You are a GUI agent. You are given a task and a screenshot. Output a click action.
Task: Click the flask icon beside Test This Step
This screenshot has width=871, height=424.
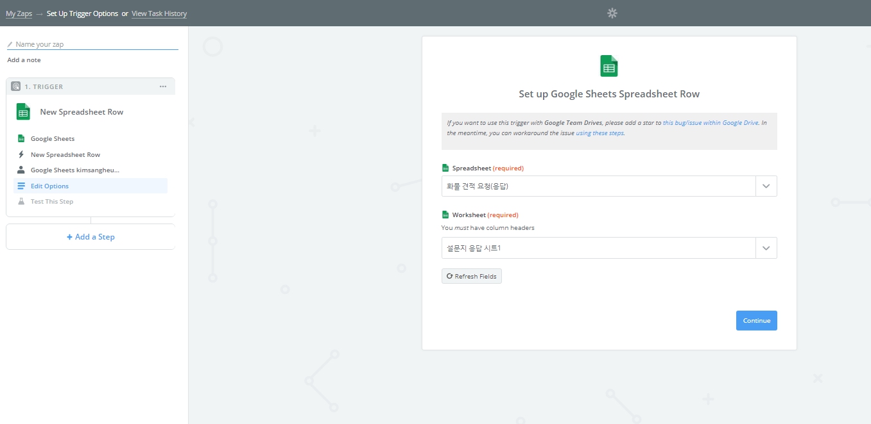pos(21,202)
